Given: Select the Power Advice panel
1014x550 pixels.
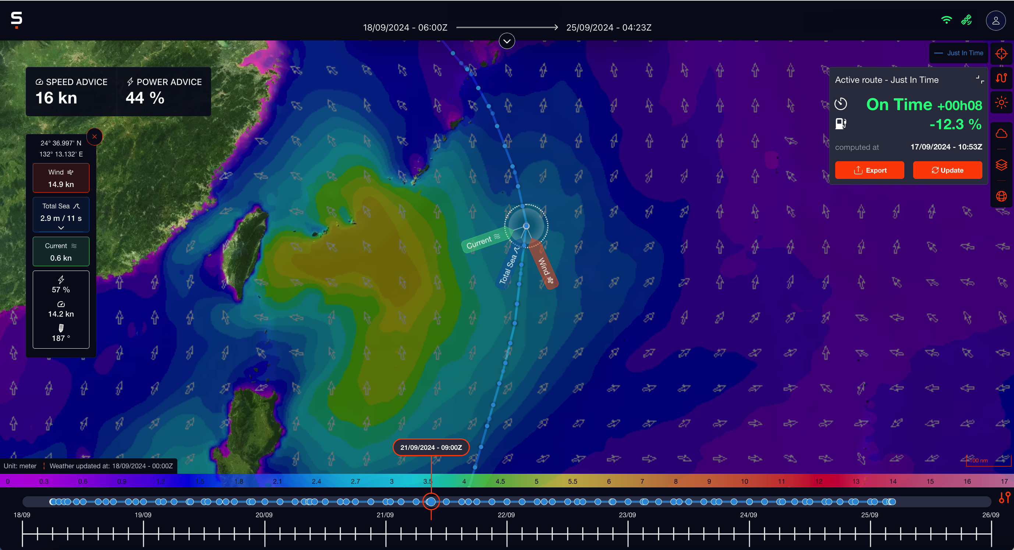Looking at the screenshot, I should click(164, 91).
